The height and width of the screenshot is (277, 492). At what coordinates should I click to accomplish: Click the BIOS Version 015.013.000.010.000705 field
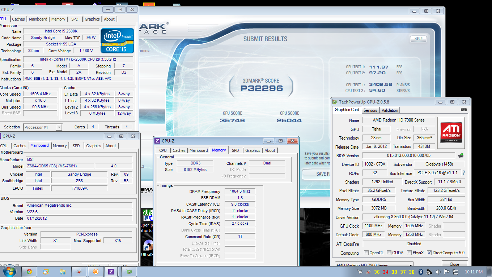(x=408, y=155)
